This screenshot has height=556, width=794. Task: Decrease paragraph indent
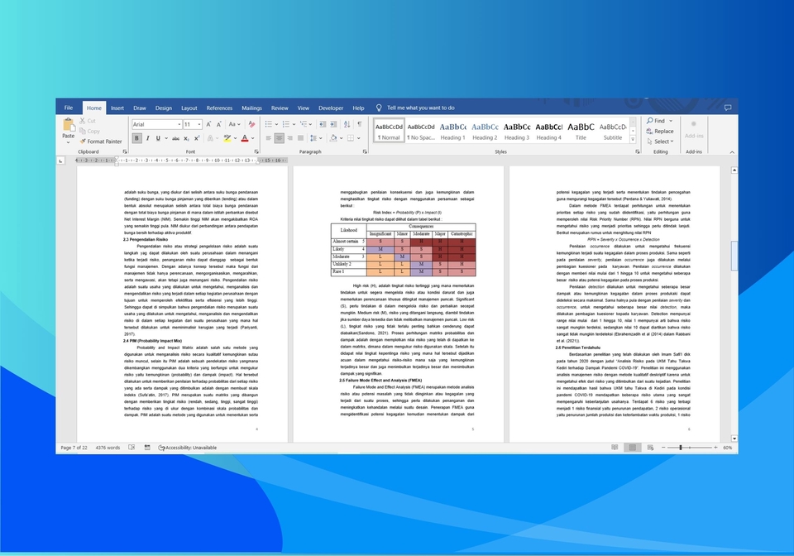(323, 124)
